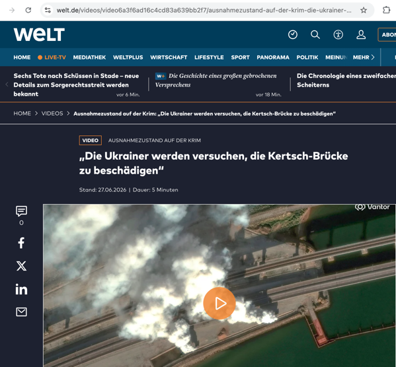
Task: Share article via email envelope
Action: pyautogui.click(x=21, y=312)
